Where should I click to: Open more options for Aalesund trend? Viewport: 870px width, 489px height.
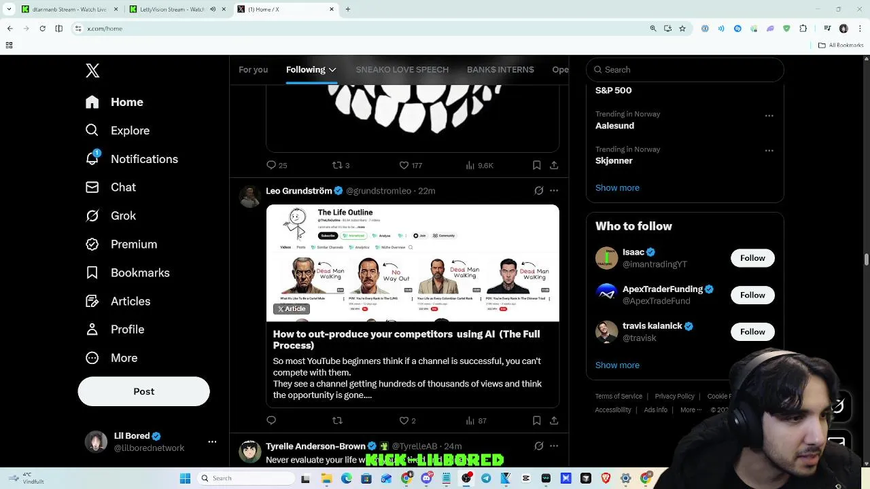pos(769,115)
